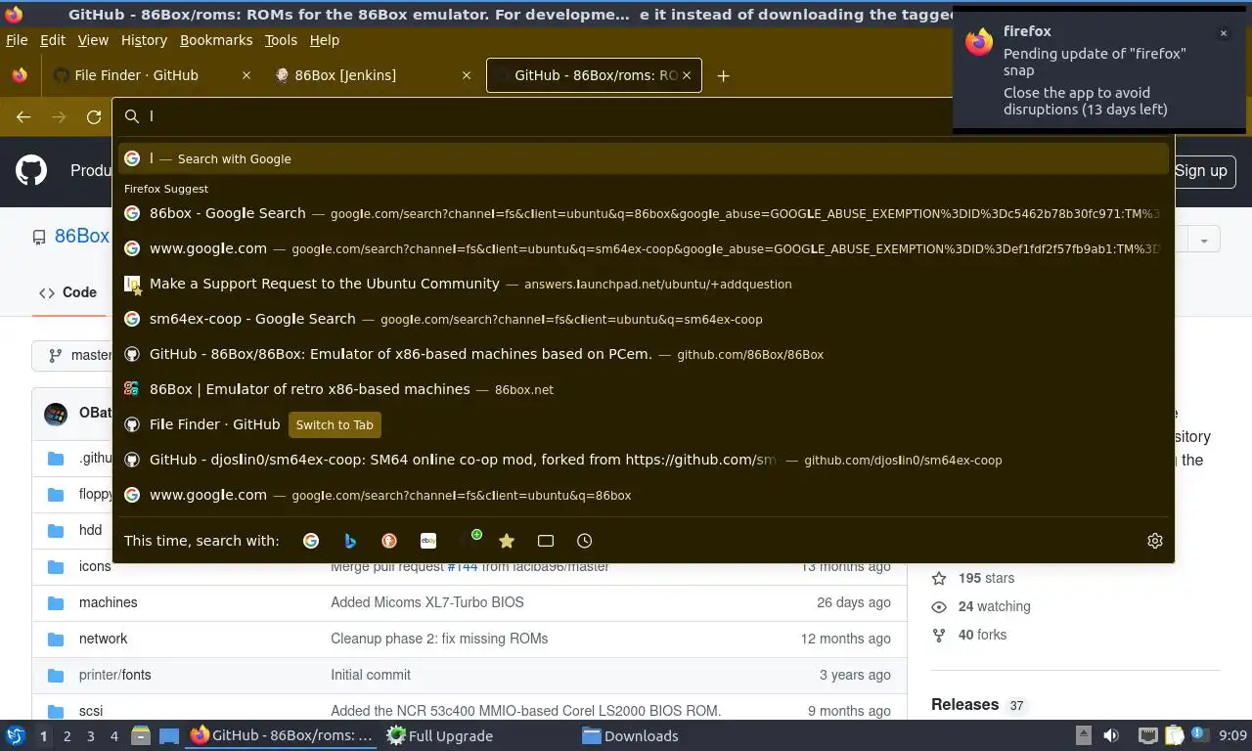This screenshot has height=751, width=1252.
Task: Dismiss the firefox snap update notification
Action: click(1223, 33)
